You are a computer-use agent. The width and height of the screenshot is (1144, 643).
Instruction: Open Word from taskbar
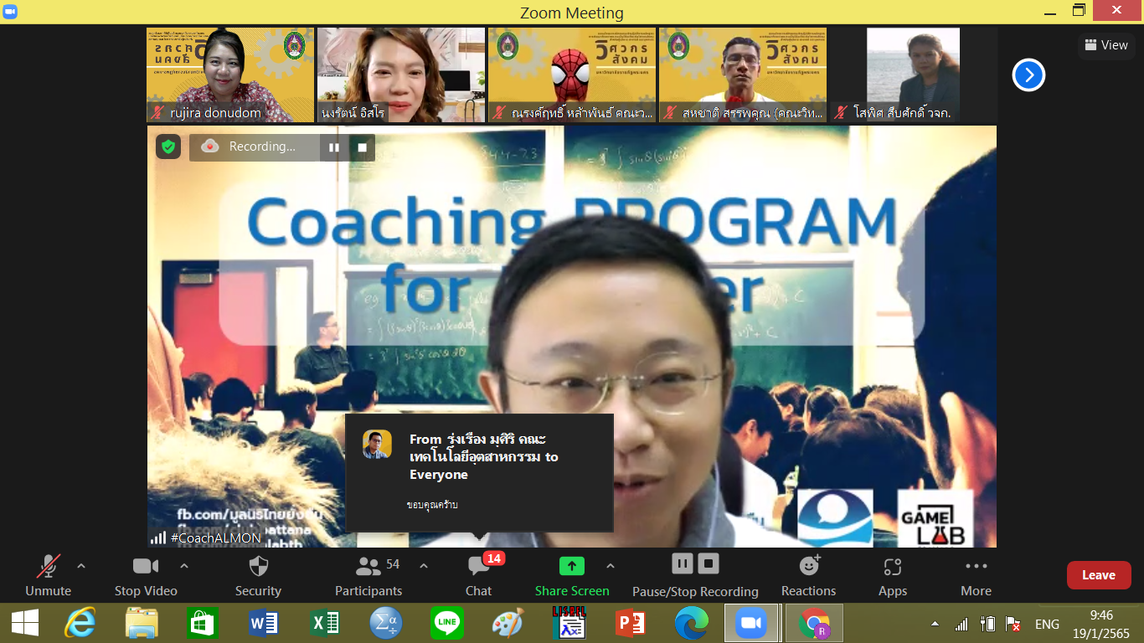coord(264,624)
